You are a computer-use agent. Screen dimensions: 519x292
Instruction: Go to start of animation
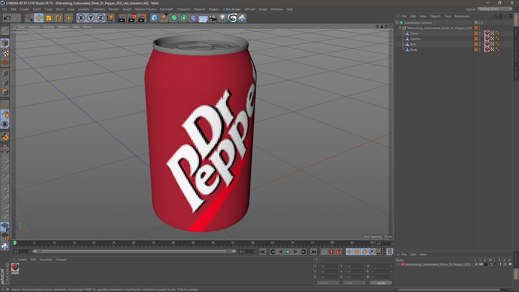[262, 252]
